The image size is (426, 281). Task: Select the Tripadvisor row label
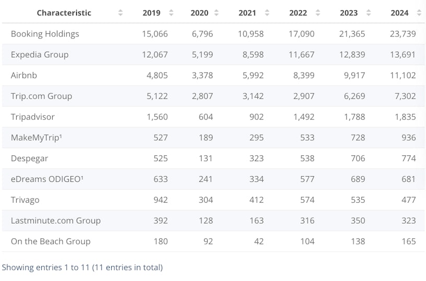pyautogui.click(x=32, y=117)
